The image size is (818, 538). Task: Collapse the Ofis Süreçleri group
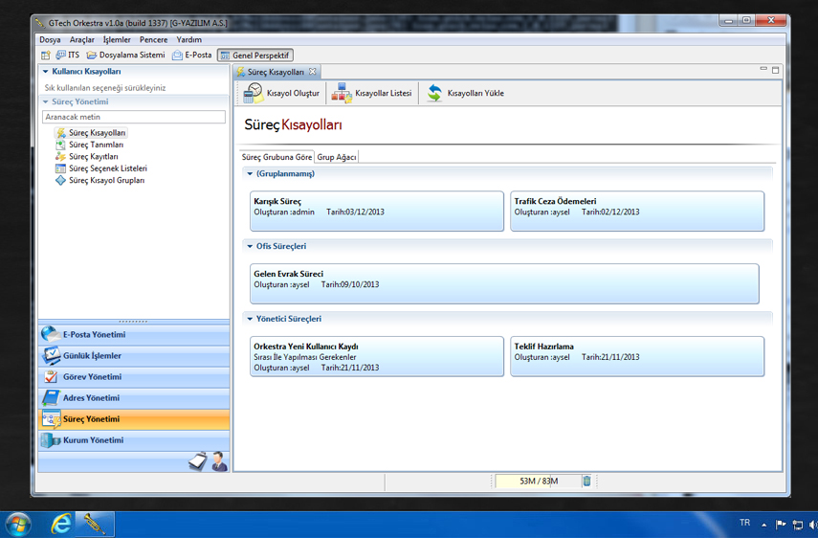tap(250, 246)
